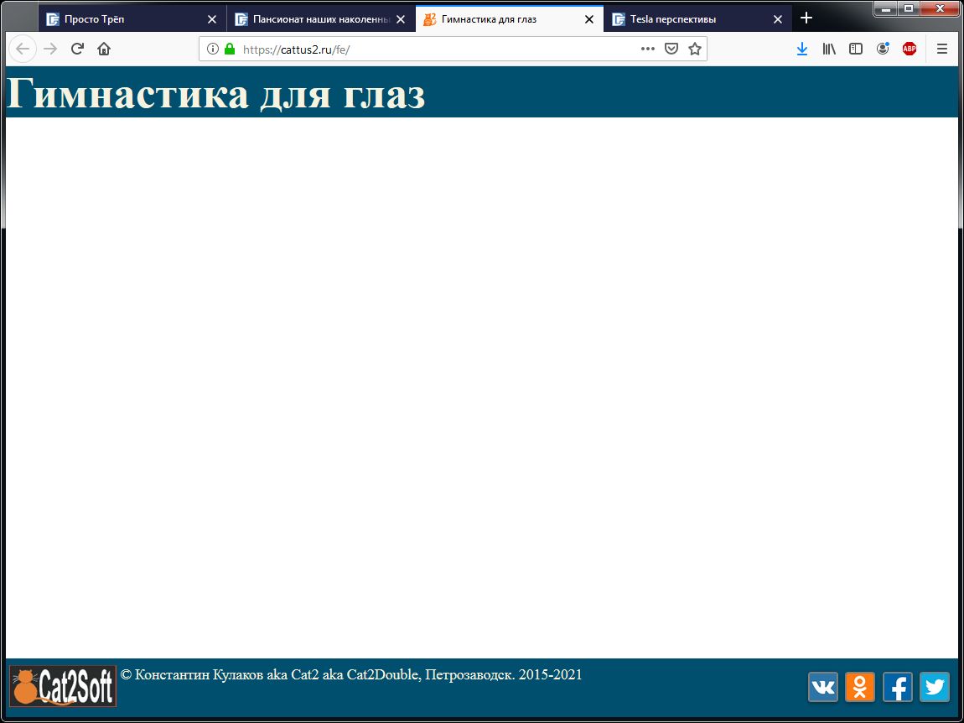Open the browser home page
Viewport: 964px width, 723px height.
tap(104, 49)
